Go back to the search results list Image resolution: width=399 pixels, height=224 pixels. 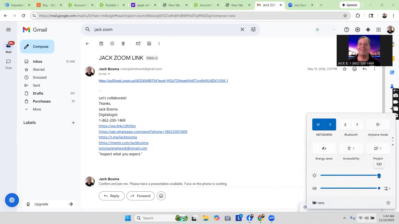87,44
